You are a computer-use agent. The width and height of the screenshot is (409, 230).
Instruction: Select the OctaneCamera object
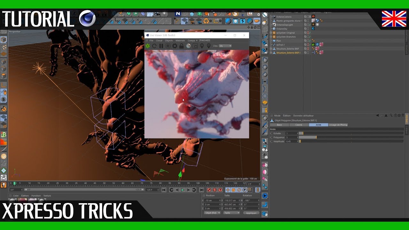[x=284, y=17]
